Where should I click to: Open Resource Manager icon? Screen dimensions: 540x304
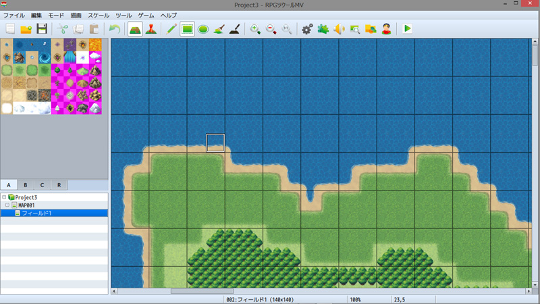(371, 29)
